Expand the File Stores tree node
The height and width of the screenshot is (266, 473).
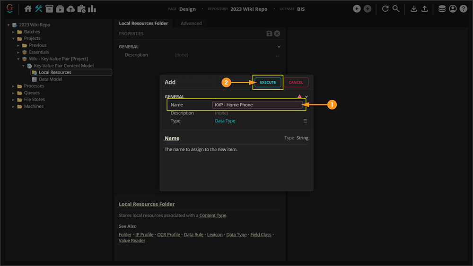click(14, 100)
